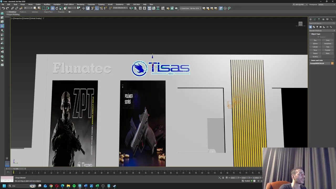
Task: Open the File menu
Action: pyautogui.click(x=3, y=4)
